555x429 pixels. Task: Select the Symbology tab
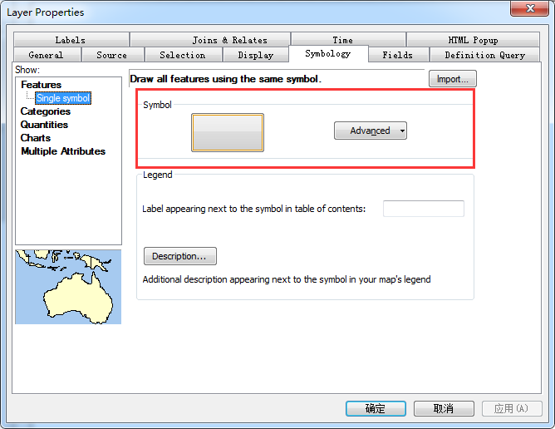click(x=328, y=53)
